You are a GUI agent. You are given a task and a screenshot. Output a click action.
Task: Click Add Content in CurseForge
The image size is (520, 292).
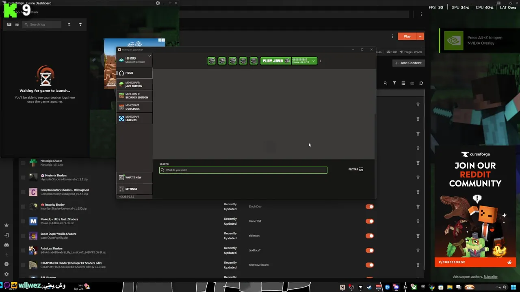point(409,63)
